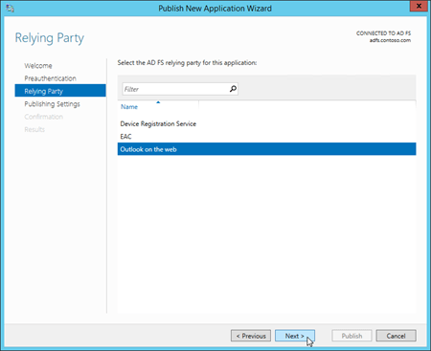Close the Publish New Application Wizard window
Image resolution: width=431 pixels, height=351 pixels.
419,6
